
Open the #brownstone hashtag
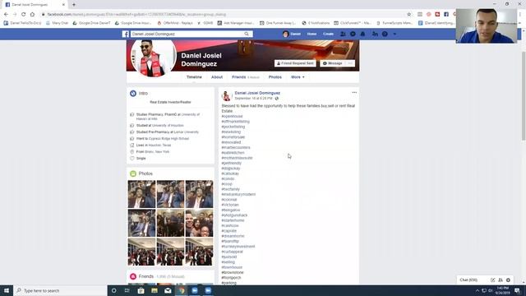click(233, 272)
